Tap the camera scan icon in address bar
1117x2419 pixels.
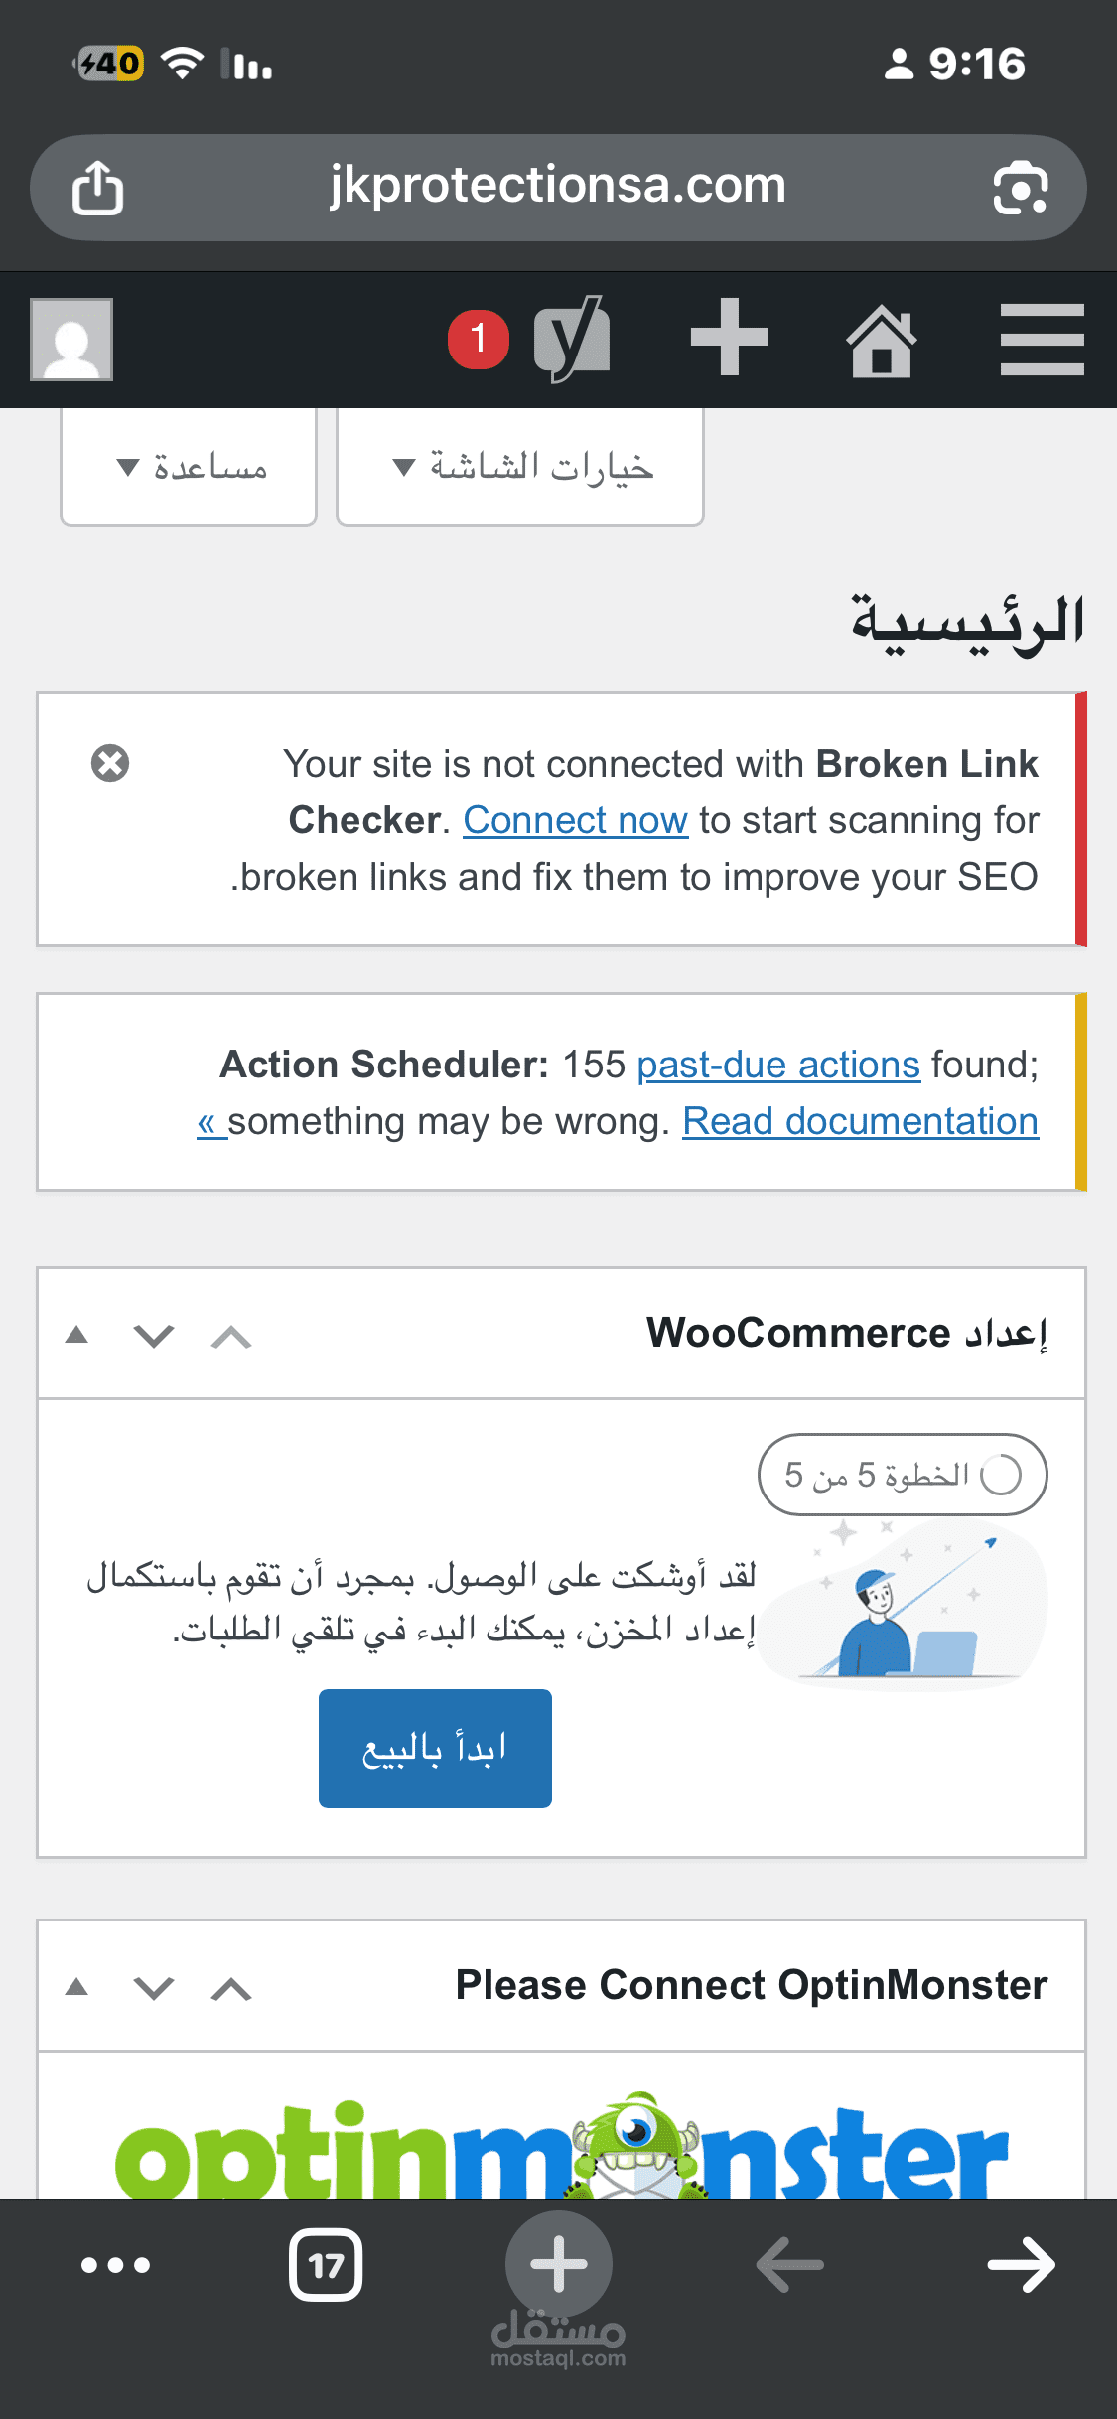pos(1020,189)
